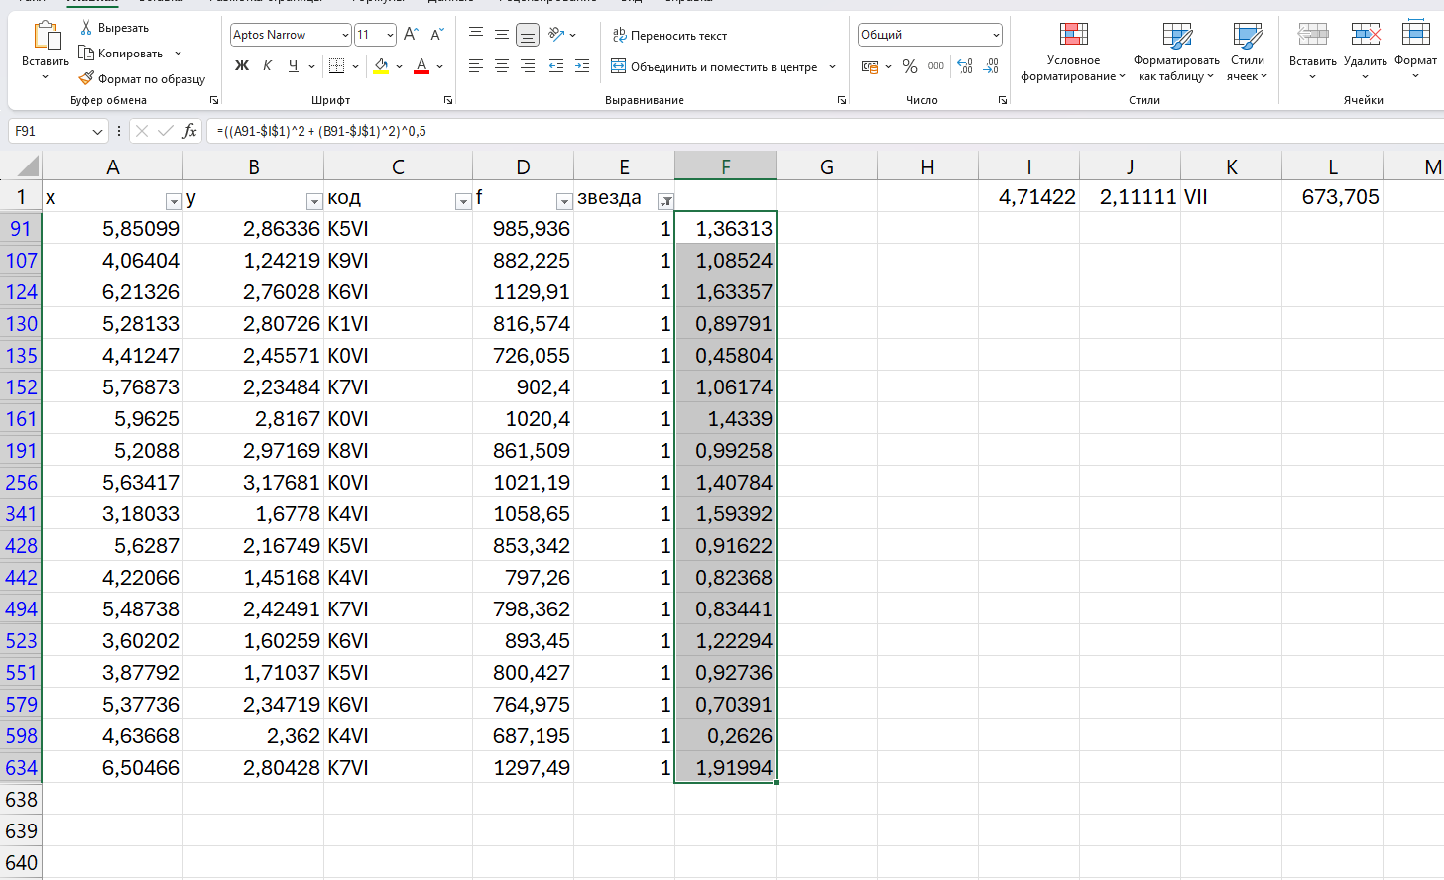This screenshot has width=1444, height=880.
Task: Click Insert Function fx icon
Action: click(190, 131)
